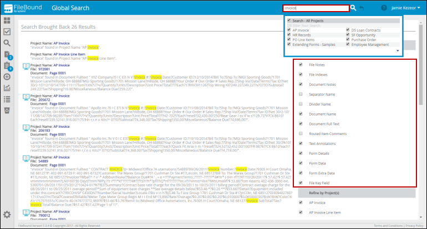The height and width of the screenshot is (229, 427).
Task: Click document icon for file 206183
Action: 26,127
